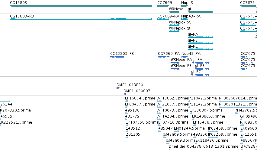Select the DME1-013P20 clone label
257x151 pixels.
coord(130,85)
